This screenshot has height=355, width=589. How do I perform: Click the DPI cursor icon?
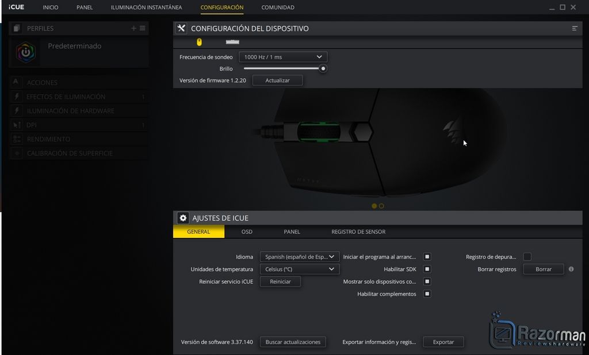click(x=16, y=125)
